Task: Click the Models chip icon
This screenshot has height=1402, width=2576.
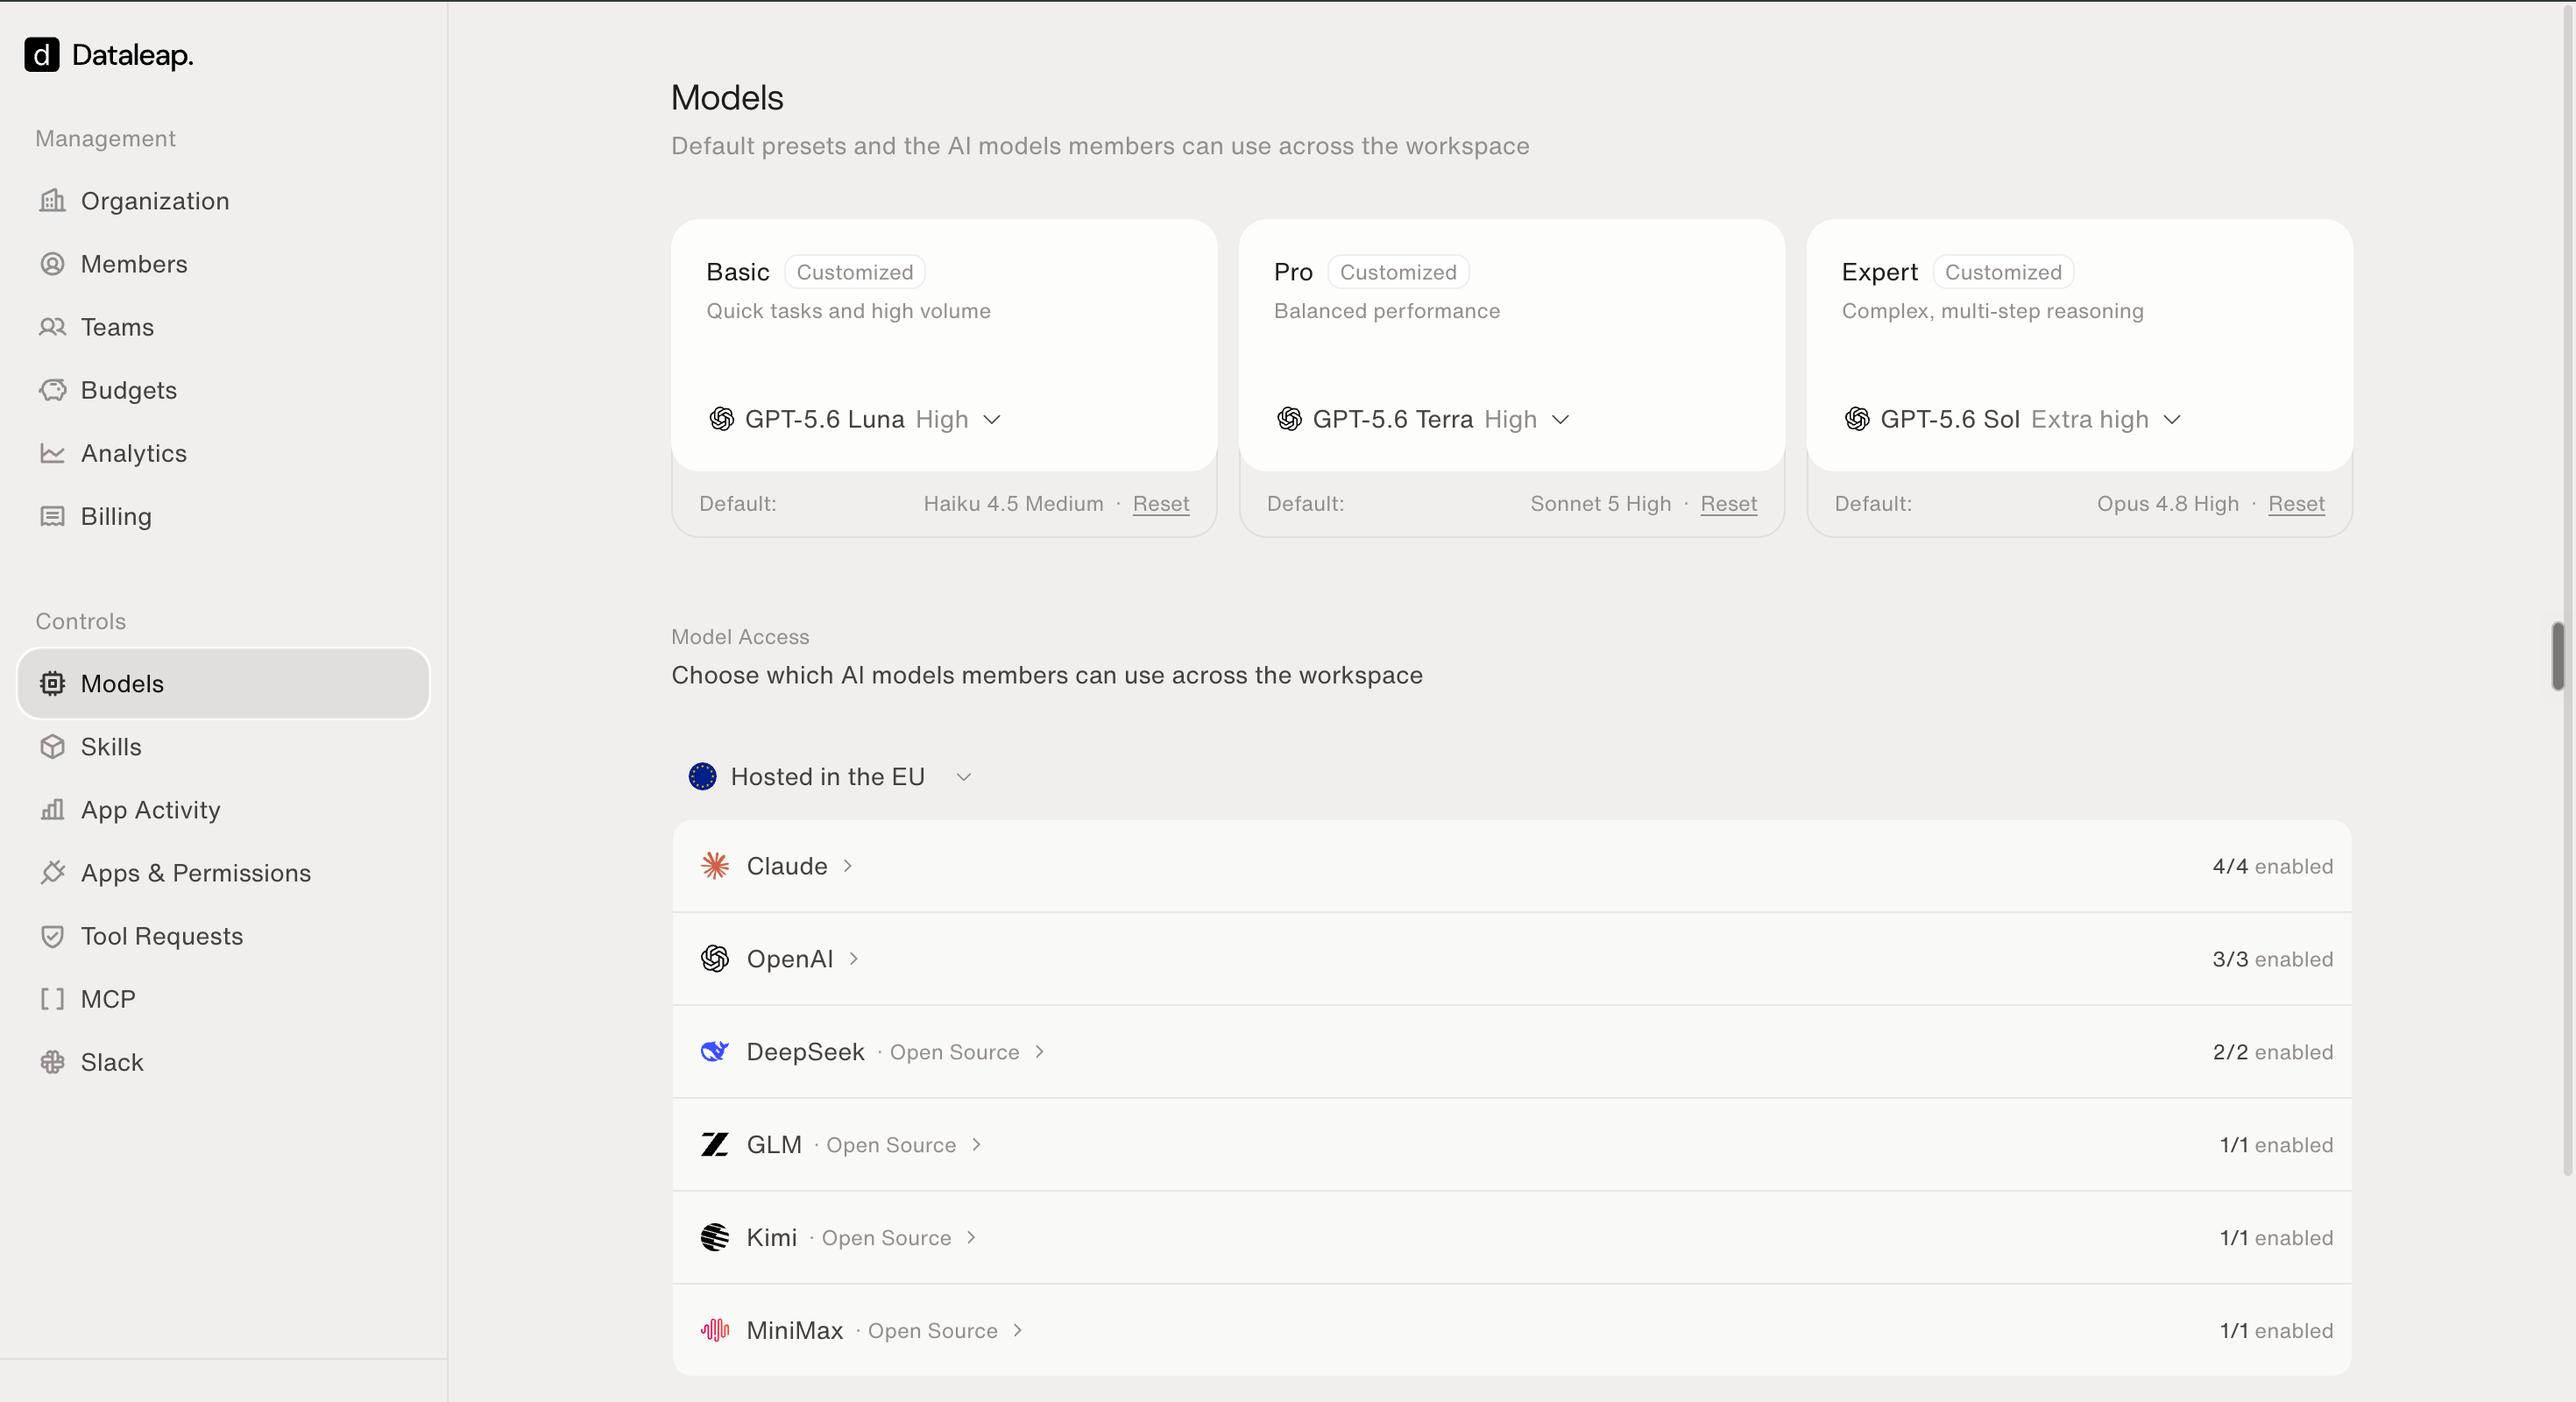Action: [x=52, y=683]
